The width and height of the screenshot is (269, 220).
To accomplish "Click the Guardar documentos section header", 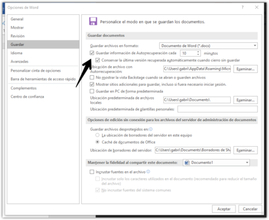I will point(172,36).
